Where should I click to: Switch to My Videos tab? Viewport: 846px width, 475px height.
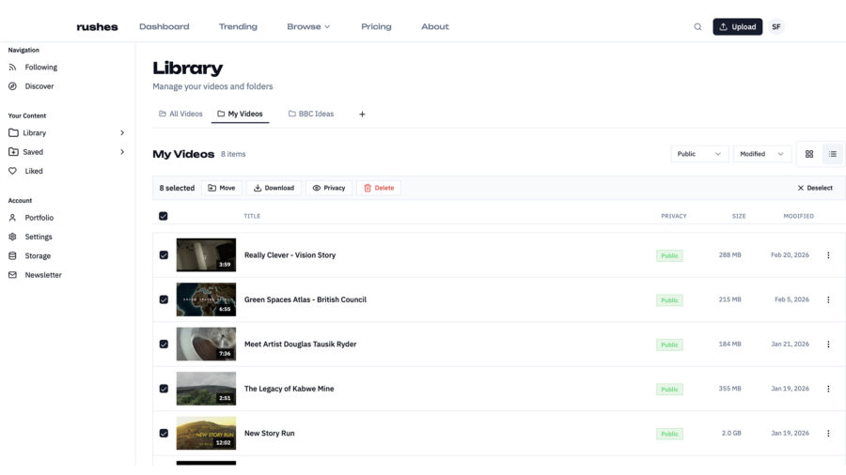tap(240, 114)
